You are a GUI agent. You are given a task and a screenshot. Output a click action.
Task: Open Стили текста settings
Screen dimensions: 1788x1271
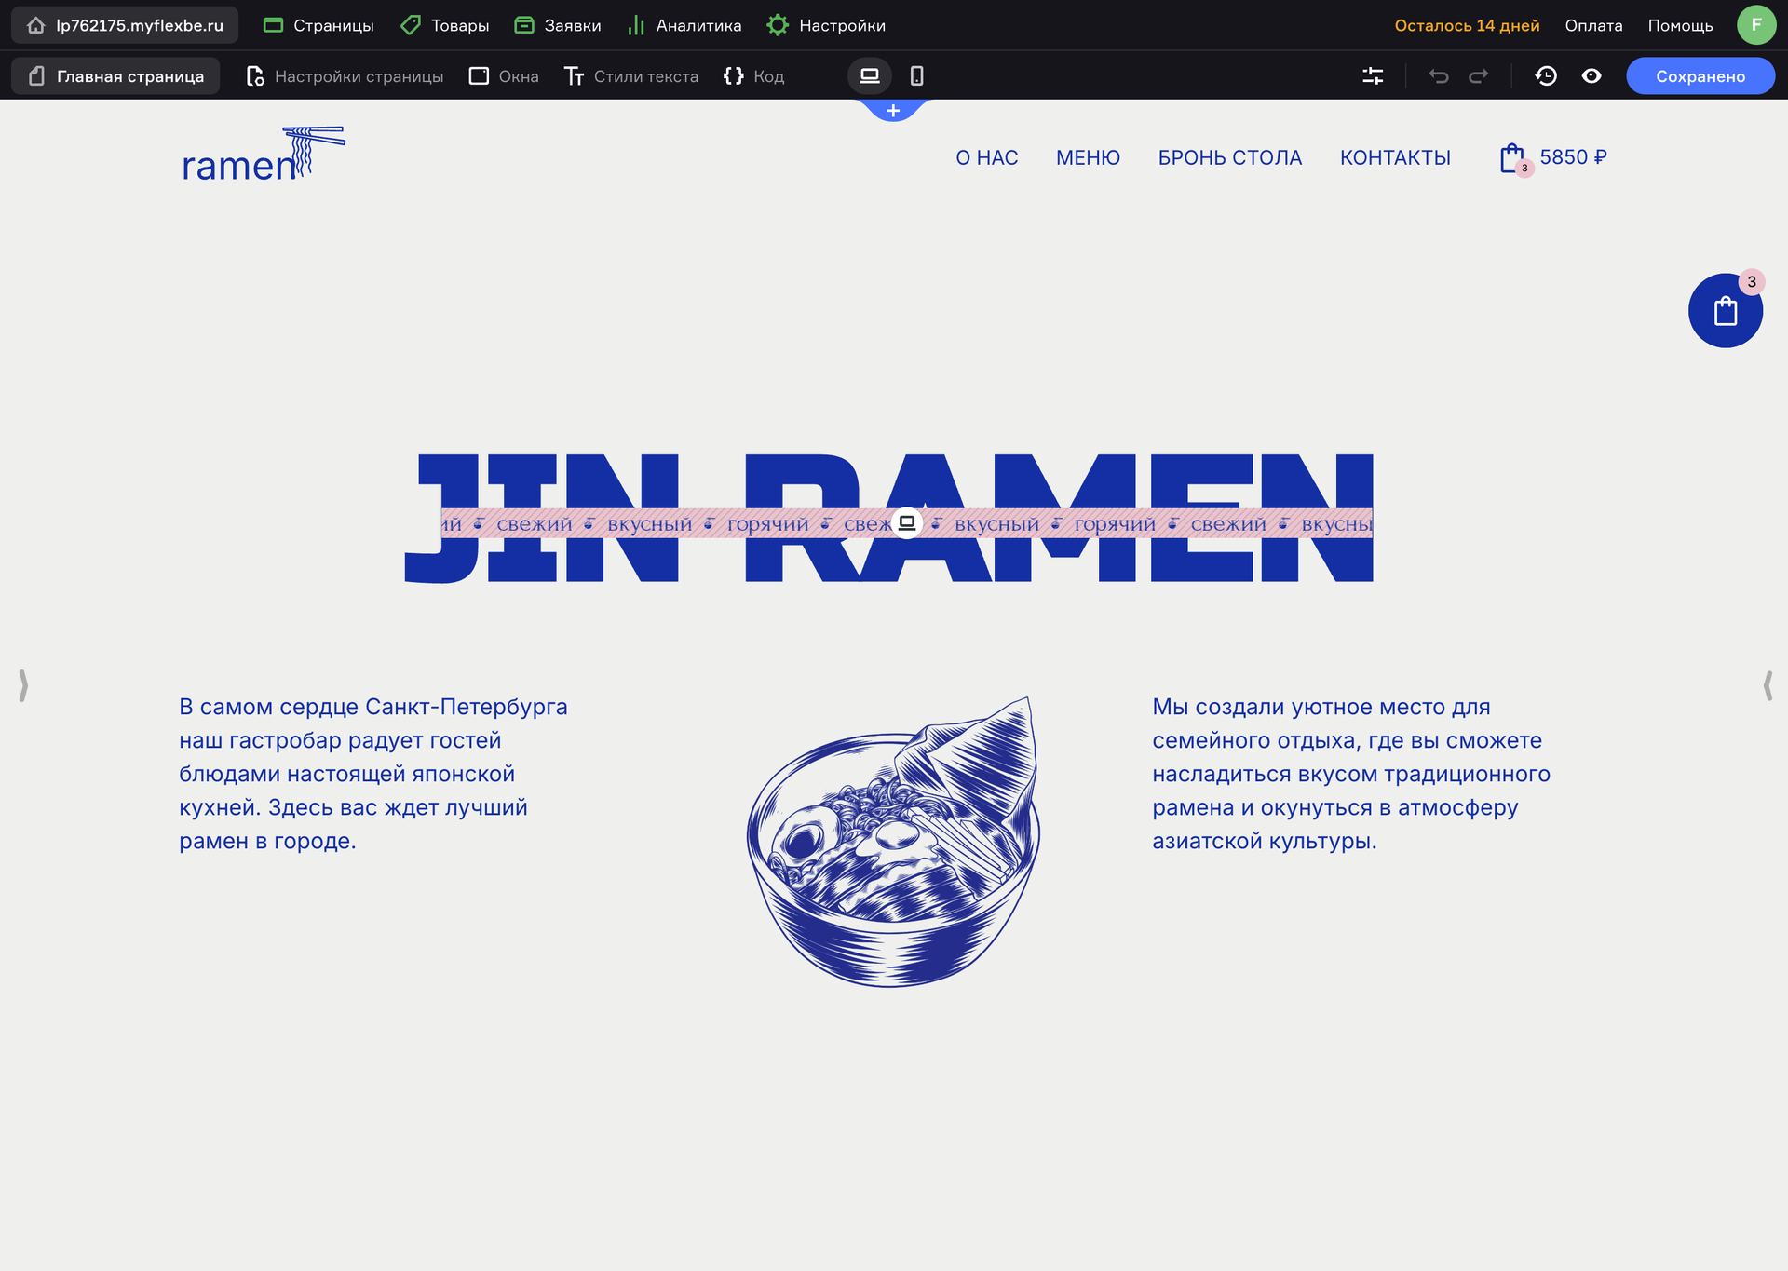point(631,75)
